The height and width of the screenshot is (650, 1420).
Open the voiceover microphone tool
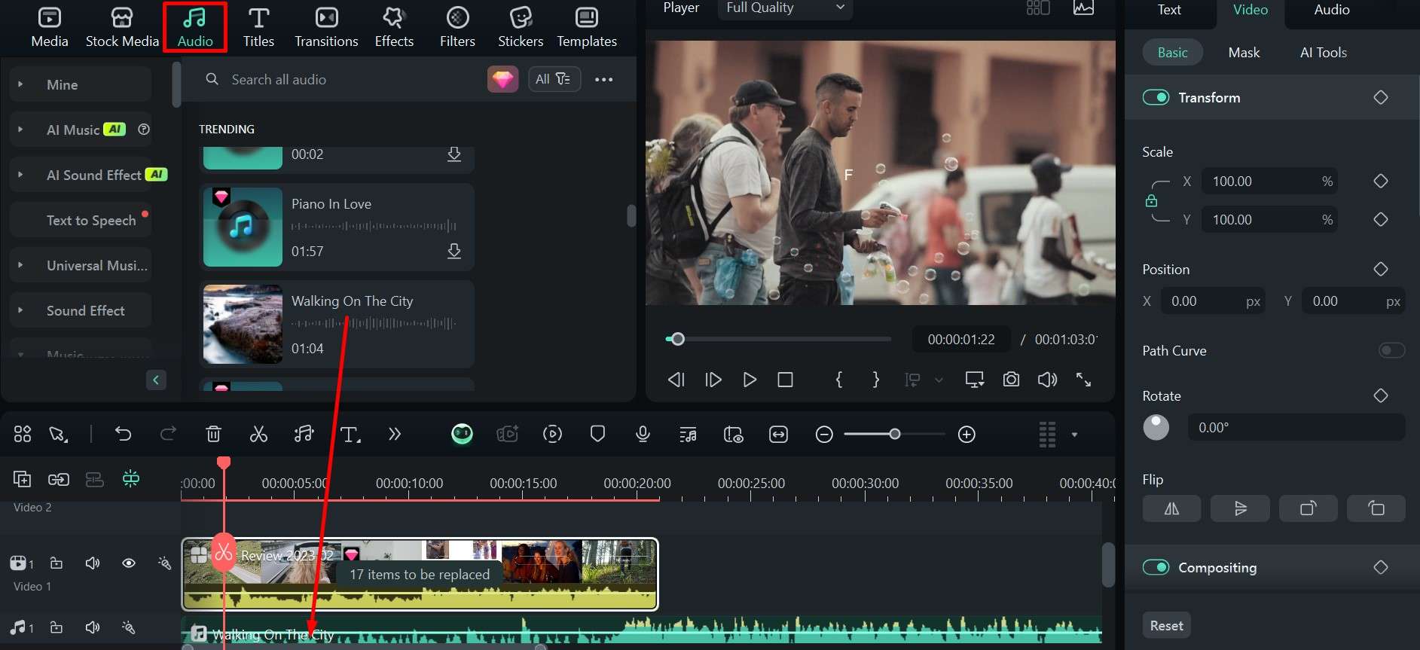[643, 434]
